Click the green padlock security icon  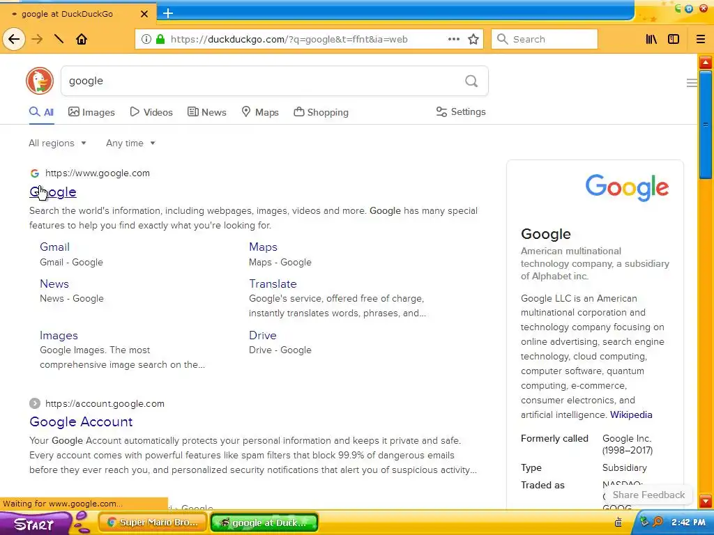click(160, 39)
